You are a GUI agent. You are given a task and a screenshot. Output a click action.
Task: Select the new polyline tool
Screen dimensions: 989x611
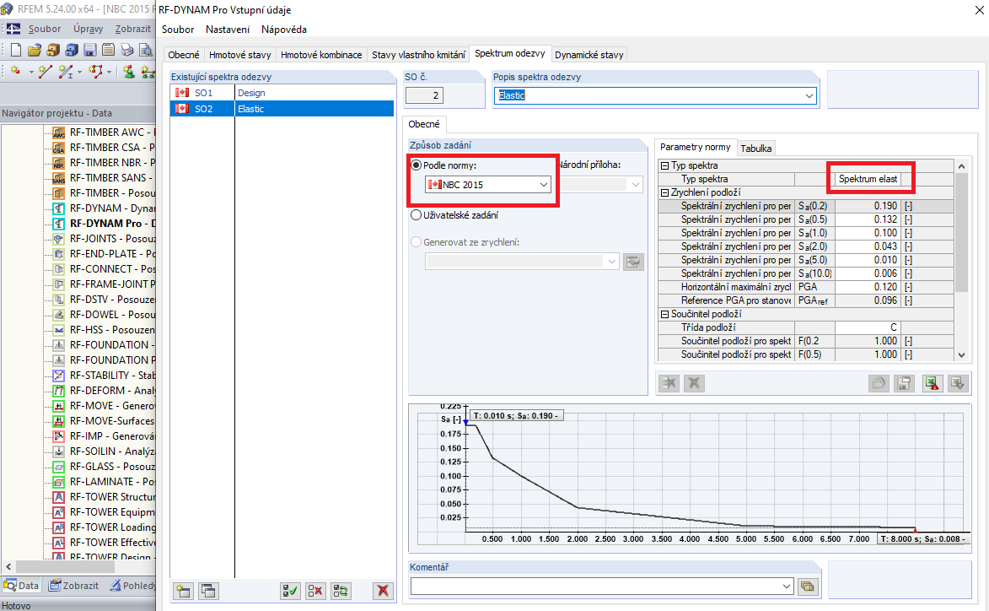95,72
